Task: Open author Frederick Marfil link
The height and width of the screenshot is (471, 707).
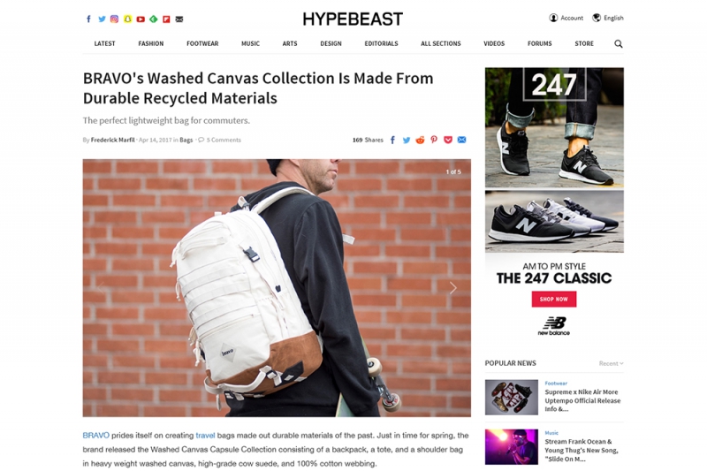Action: (x=113, y=140)
